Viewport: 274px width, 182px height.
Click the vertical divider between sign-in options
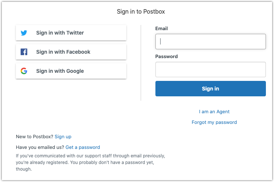coord(141,63)
